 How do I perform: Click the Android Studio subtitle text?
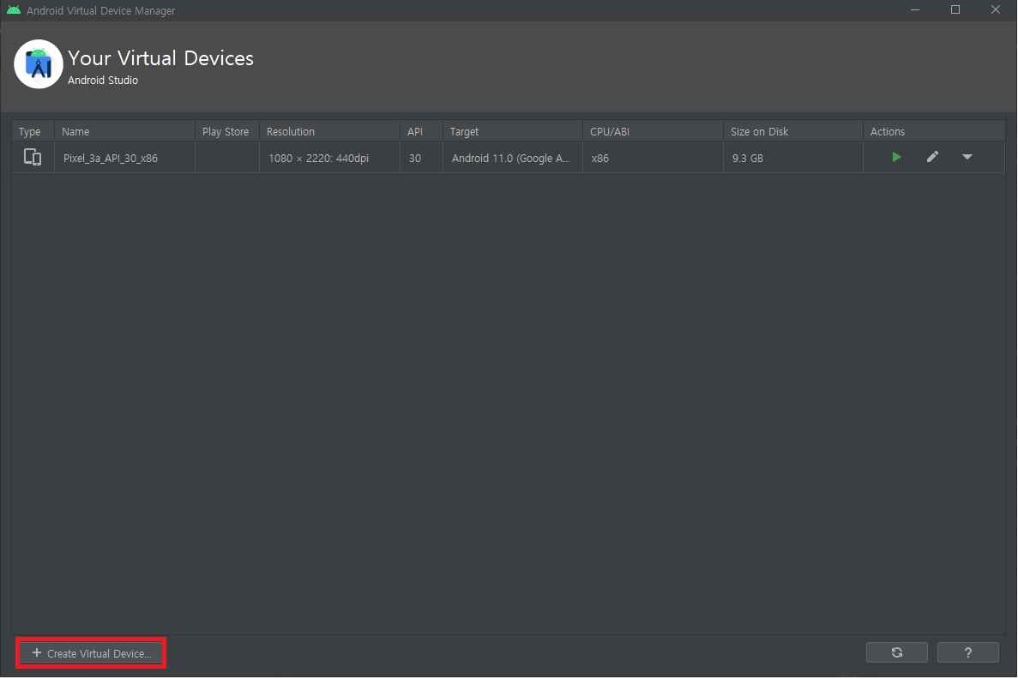click(x=103, y=80)
